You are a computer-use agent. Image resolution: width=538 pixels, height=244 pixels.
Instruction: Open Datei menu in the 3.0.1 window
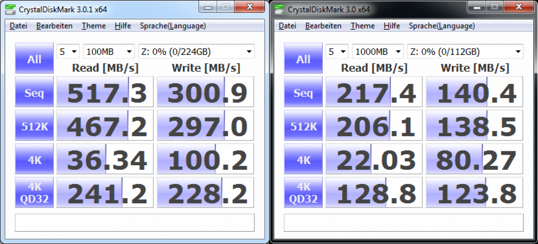coord(18,26)
